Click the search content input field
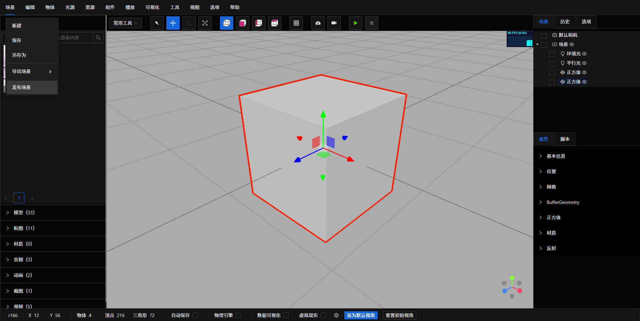Image resolution: width=640 pixels, height=321 pixels. 75,38
